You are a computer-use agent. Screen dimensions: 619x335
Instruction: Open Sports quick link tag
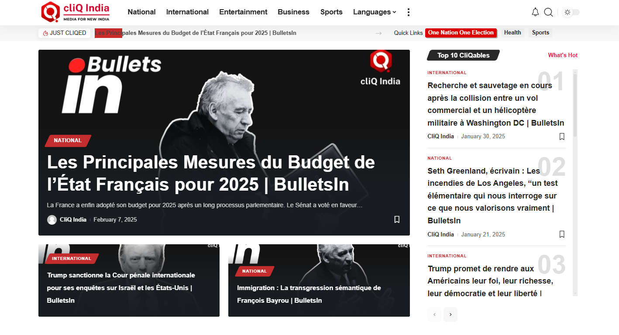click(540, 33)
